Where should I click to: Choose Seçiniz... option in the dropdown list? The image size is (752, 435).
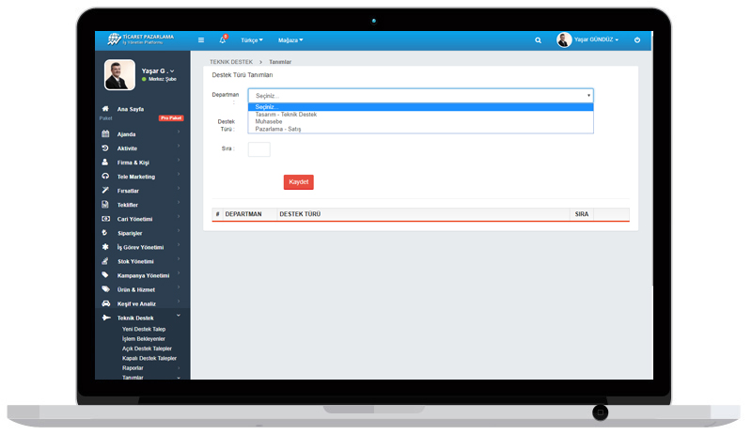(x=420, y=107)
